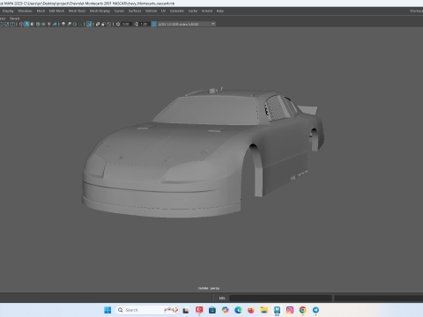
Task: Open Firefox from the taskbar
Action: pyautogui.click(x=251, y=310)
